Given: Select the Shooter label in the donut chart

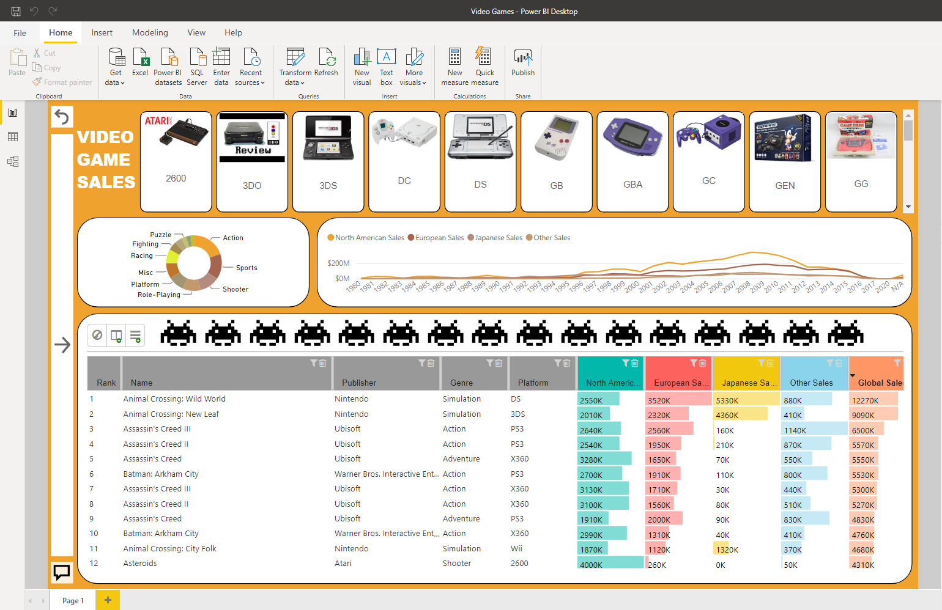Looking at the screenshot, I should (x=236, y=289).
